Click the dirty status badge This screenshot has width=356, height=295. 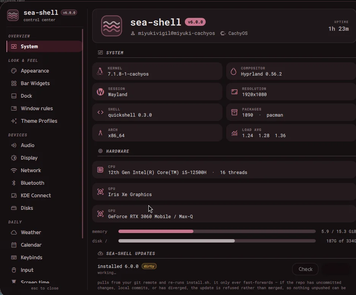click(149, 266)
